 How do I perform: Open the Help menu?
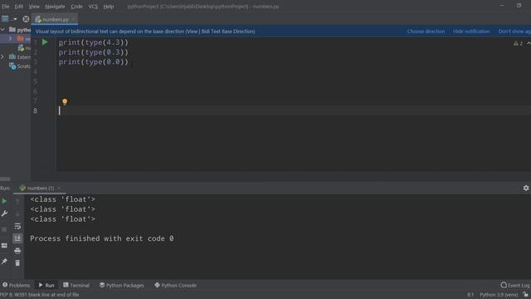[109, 7]
